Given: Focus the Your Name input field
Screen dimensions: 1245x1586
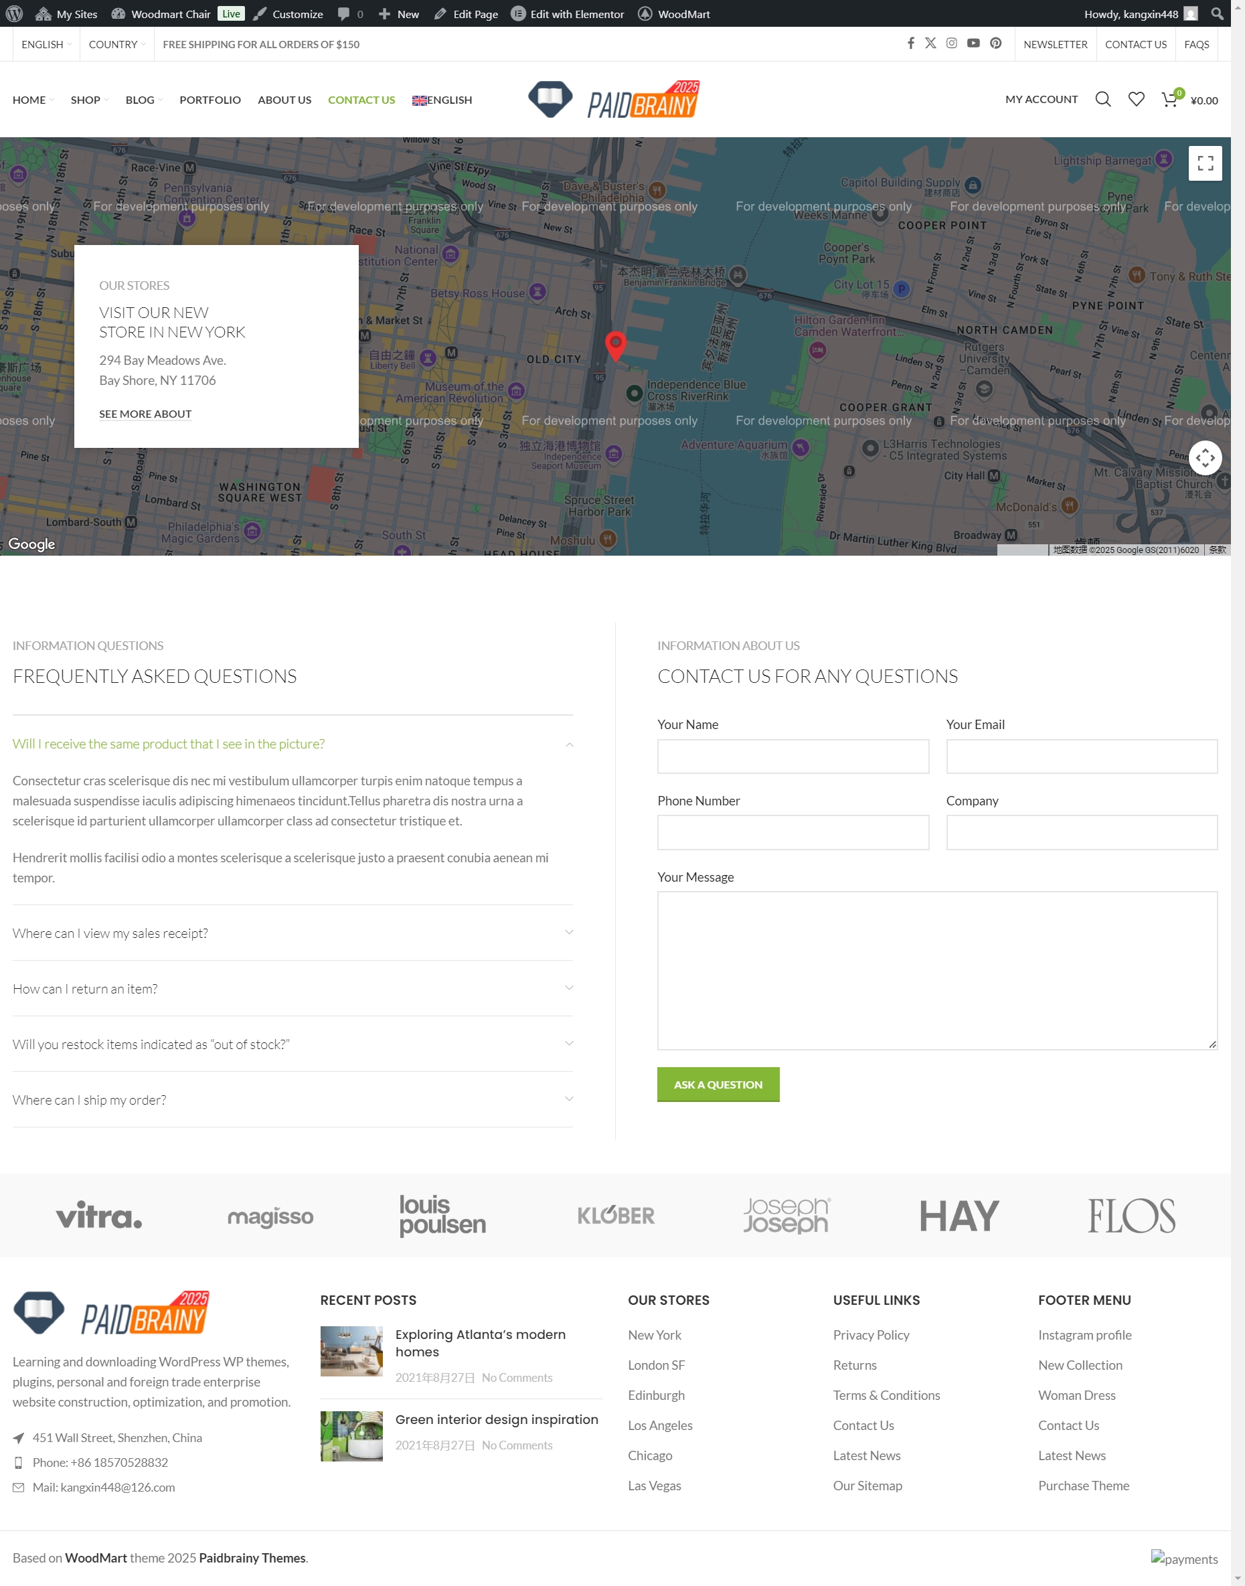Looking at the screenshot, I should [x=793, y=756].
